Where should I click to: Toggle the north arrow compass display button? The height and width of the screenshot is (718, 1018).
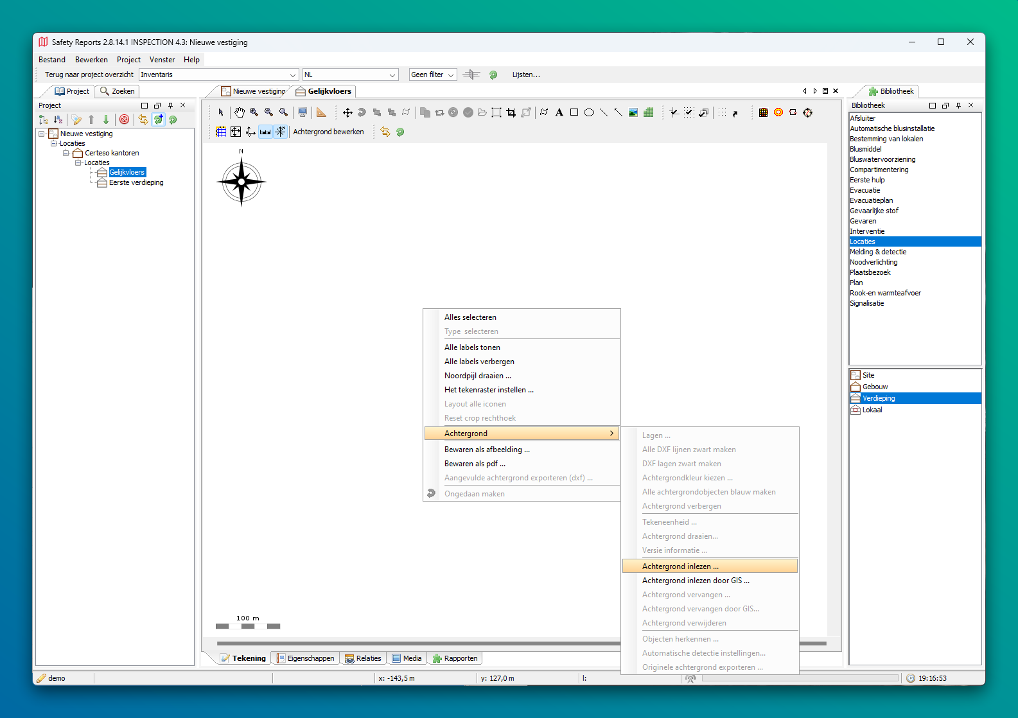(x=281, y=132)
